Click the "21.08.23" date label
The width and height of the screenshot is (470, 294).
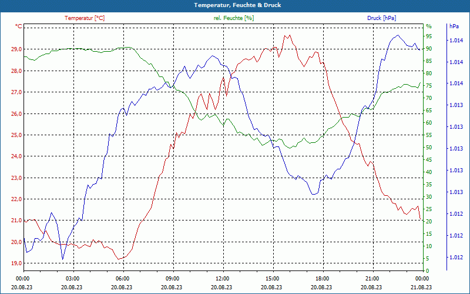point(421,287)
